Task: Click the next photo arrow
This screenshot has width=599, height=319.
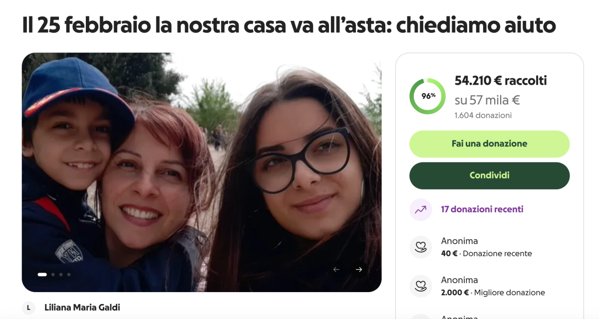Action: pos(359,270)
